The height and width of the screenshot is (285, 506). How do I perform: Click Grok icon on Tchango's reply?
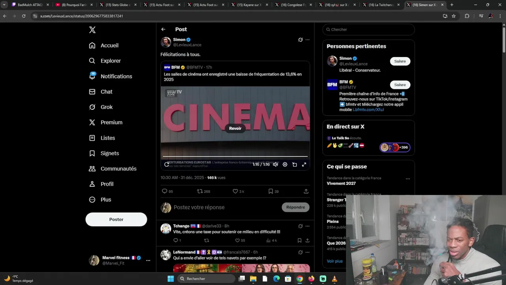(300, 226)
